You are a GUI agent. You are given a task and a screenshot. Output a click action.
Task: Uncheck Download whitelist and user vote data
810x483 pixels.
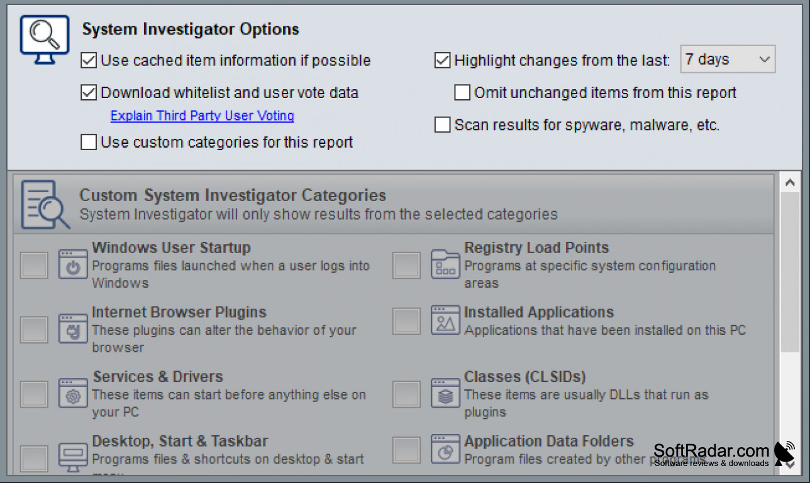[89, 93]
